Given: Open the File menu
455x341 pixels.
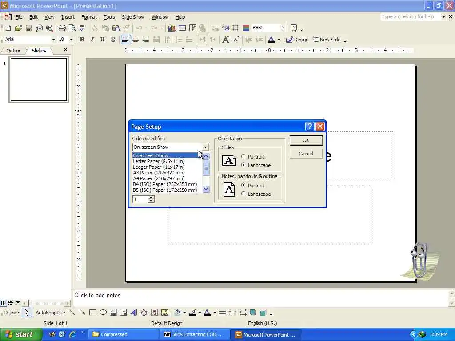Looking at the screenshot, I should 19,17.
